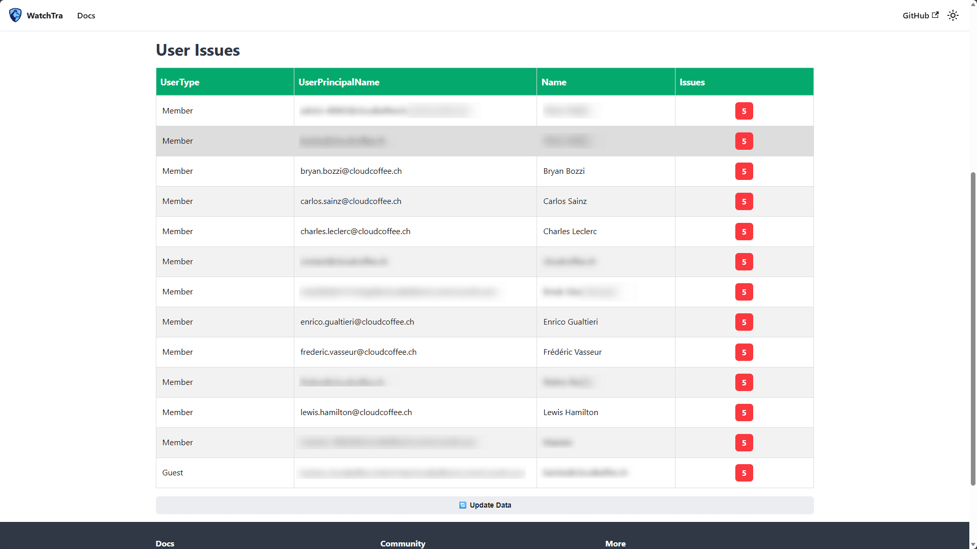Click the issues badge for Enrico Gualtieri
Image resolution: width=977 pixels, height=549 pixels.
click(743, 322)
